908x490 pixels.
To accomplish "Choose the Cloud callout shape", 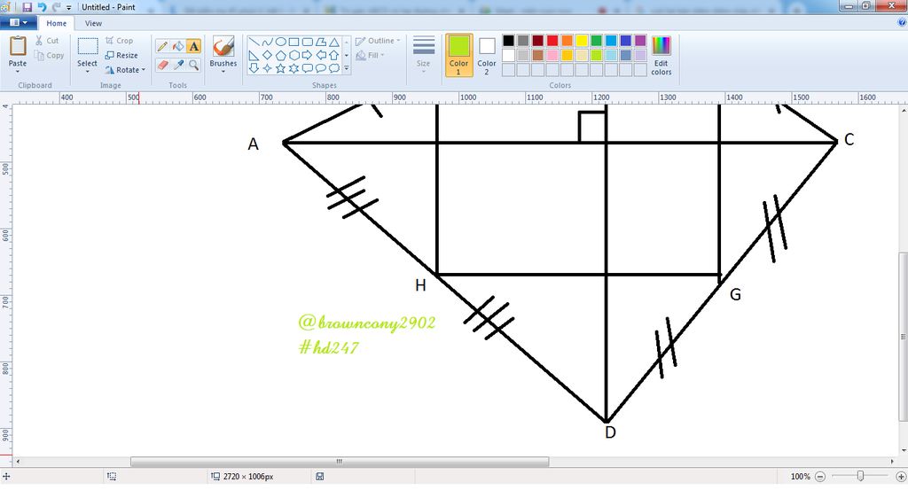I will coord(334,69).
